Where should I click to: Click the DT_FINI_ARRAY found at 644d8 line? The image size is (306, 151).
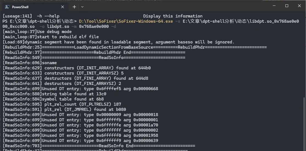click(75, 78)
